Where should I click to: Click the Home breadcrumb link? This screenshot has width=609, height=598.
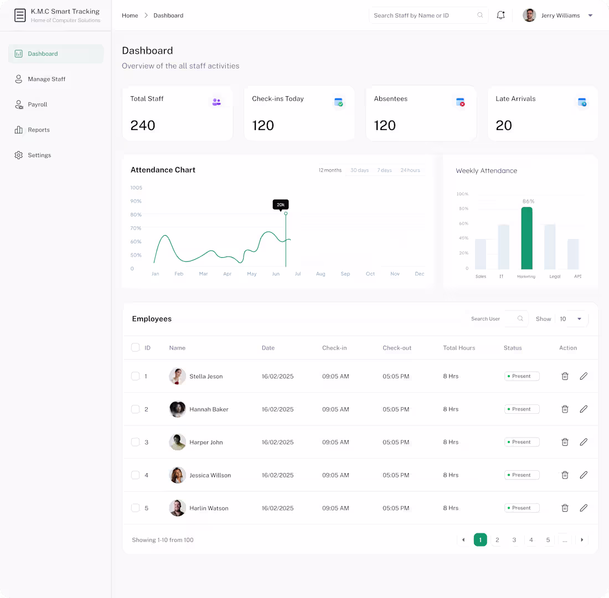click(130, 15)
